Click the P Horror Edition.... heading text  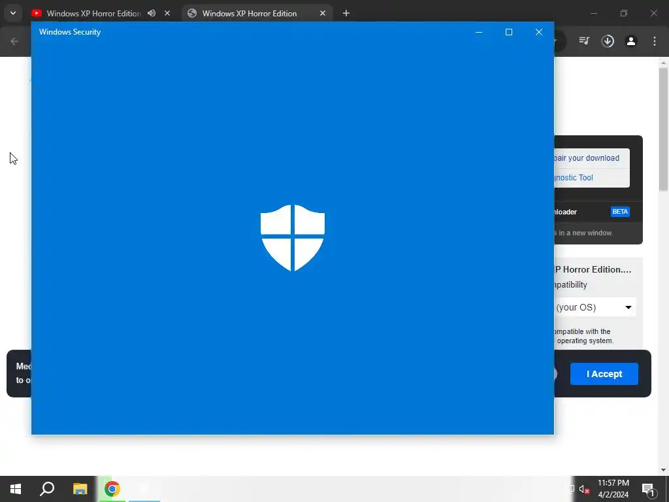pos(593,269)
